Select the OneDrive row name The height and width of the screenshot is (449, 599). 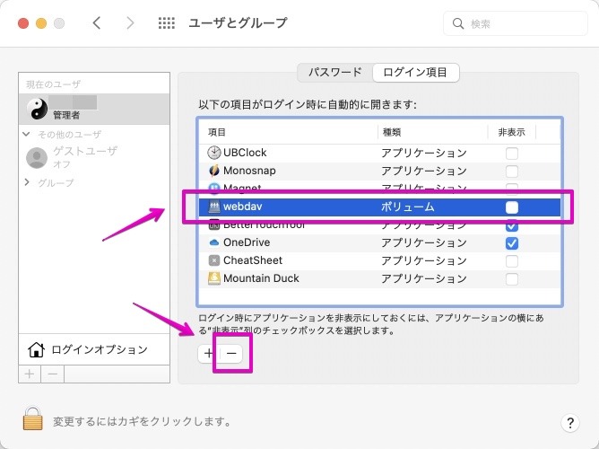click(247, 242)
